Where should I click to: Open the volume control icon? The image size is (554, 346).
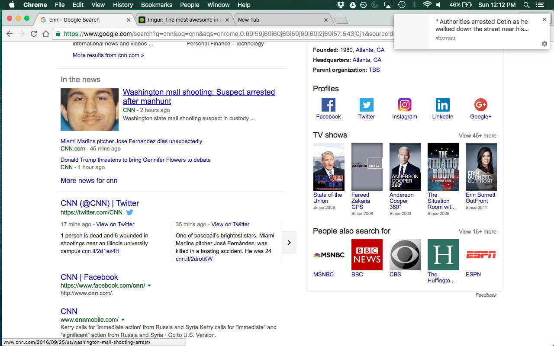438,5
